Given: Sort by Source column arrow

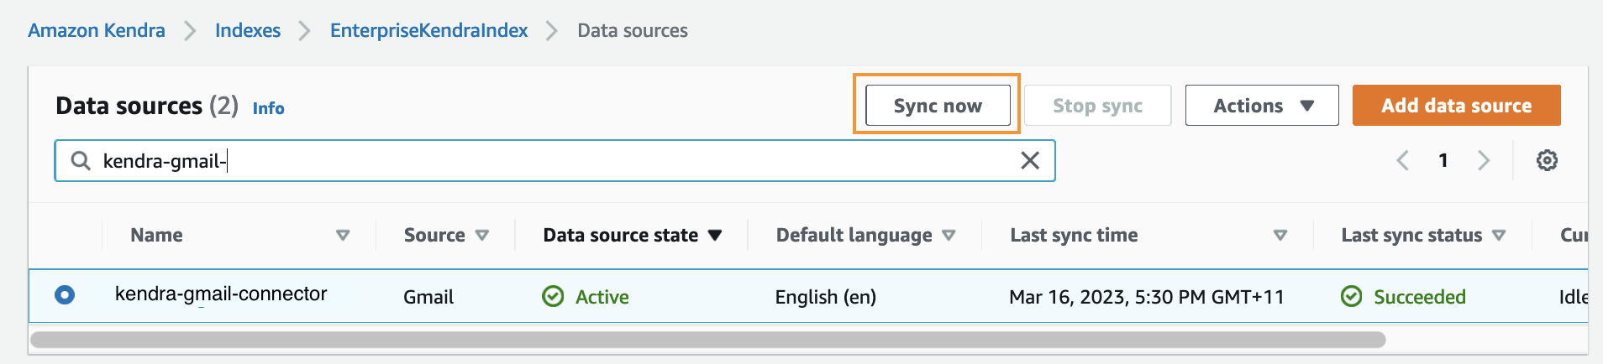Looking at the screenshot, I should (482, 236).
